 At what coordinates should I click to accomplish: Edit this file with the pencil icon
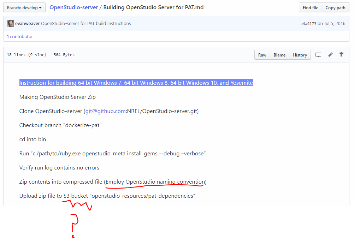click(x=330, y=55)
